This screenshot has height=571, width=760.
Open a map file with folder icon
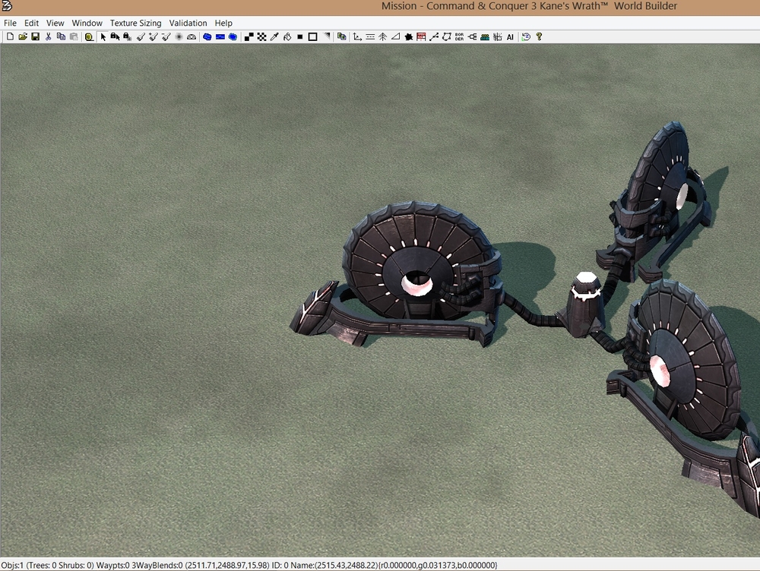pyautogui.click(x=23, y=36)
